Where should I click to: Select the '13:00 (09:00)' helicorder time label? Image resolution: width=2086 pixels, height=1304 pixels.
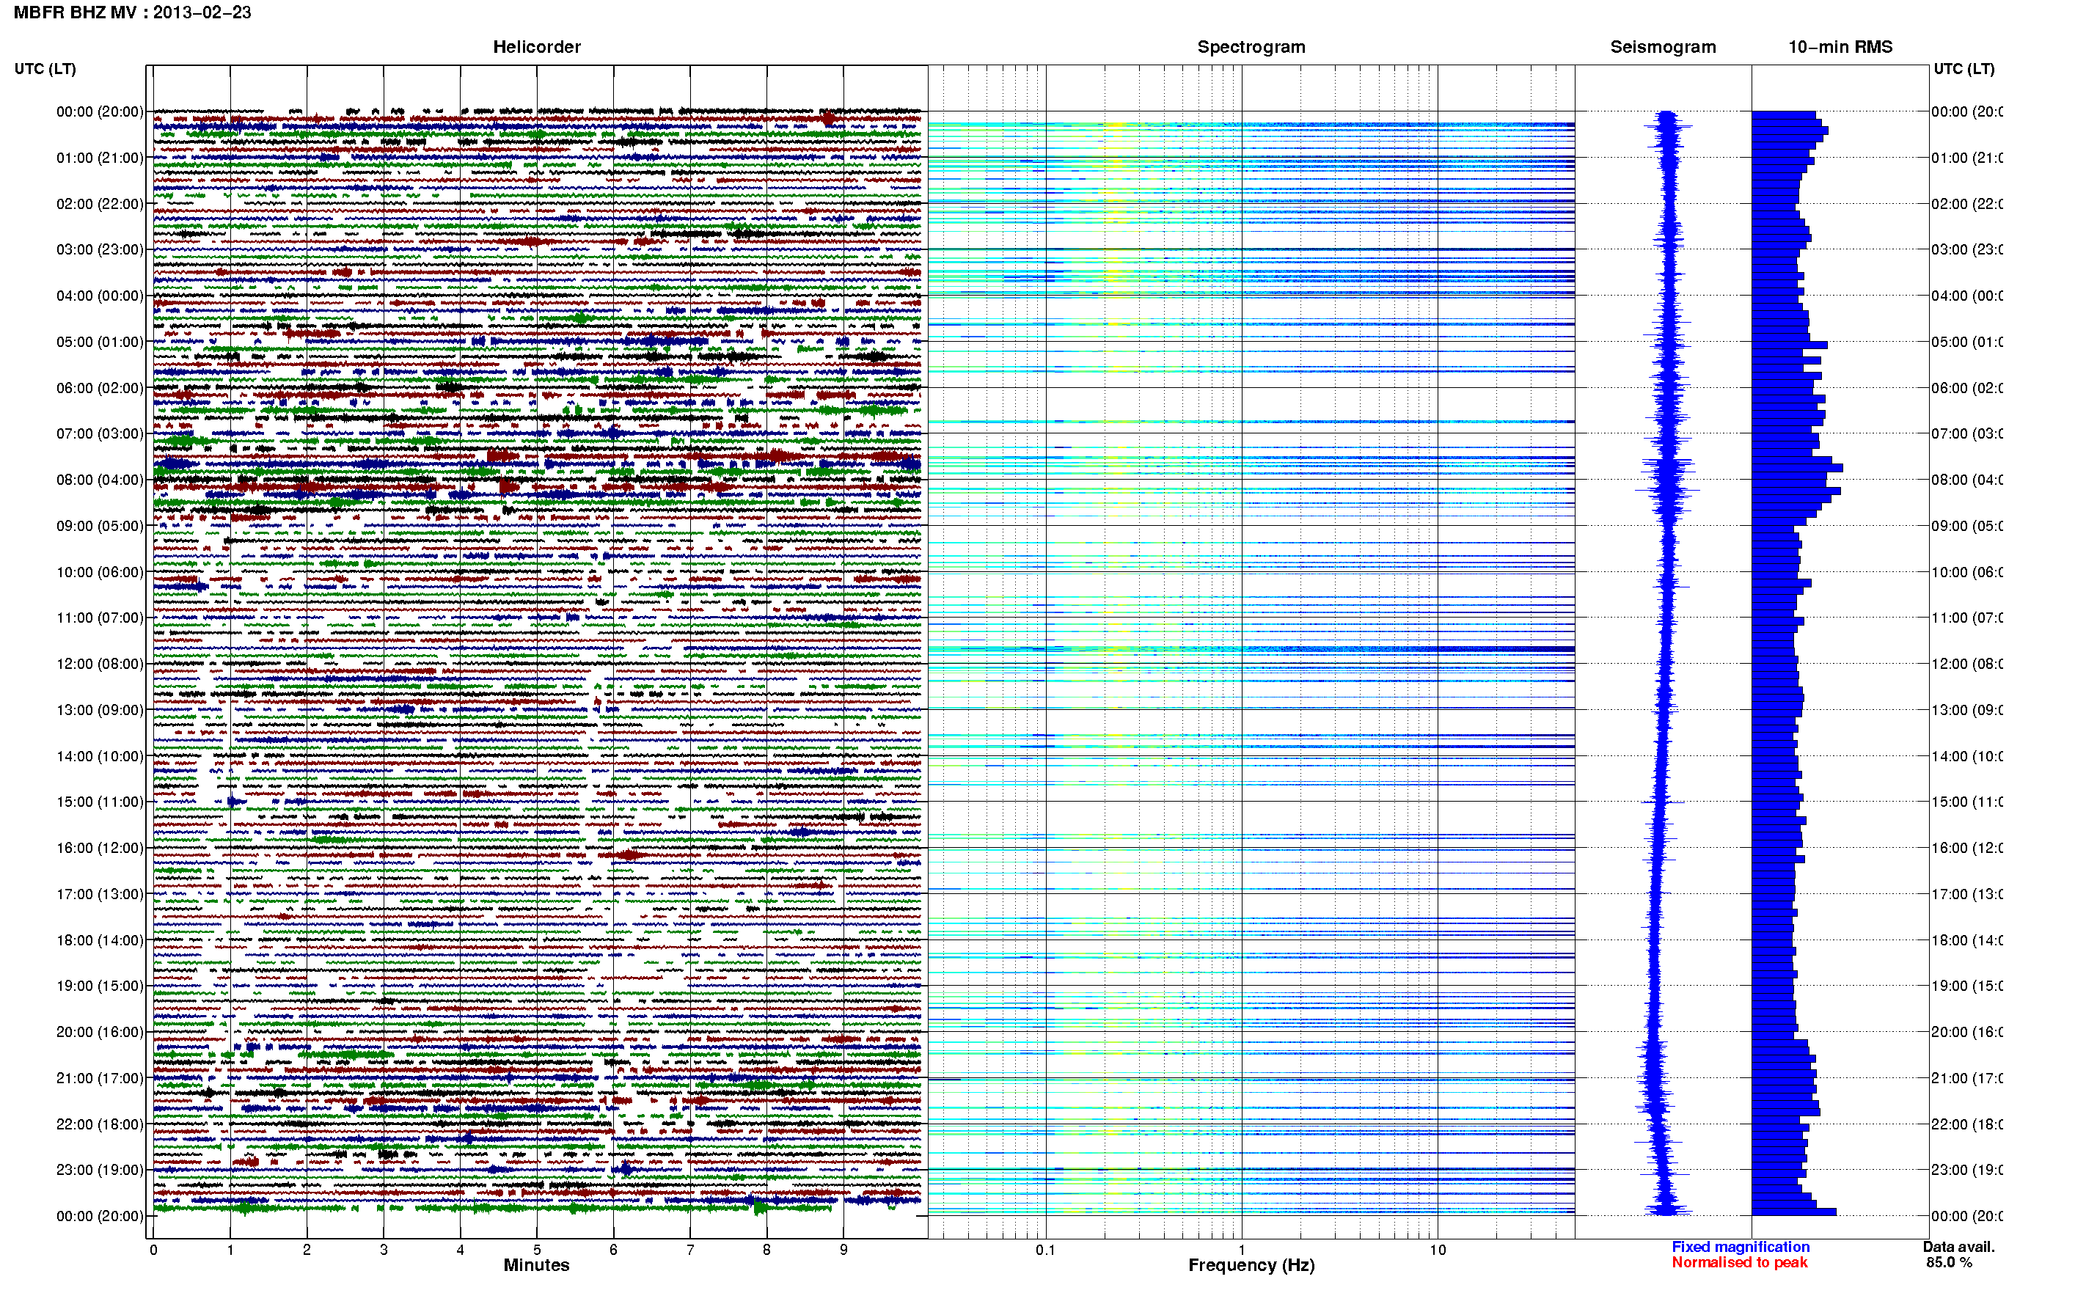pyautogui.click(x=100, y=711)
